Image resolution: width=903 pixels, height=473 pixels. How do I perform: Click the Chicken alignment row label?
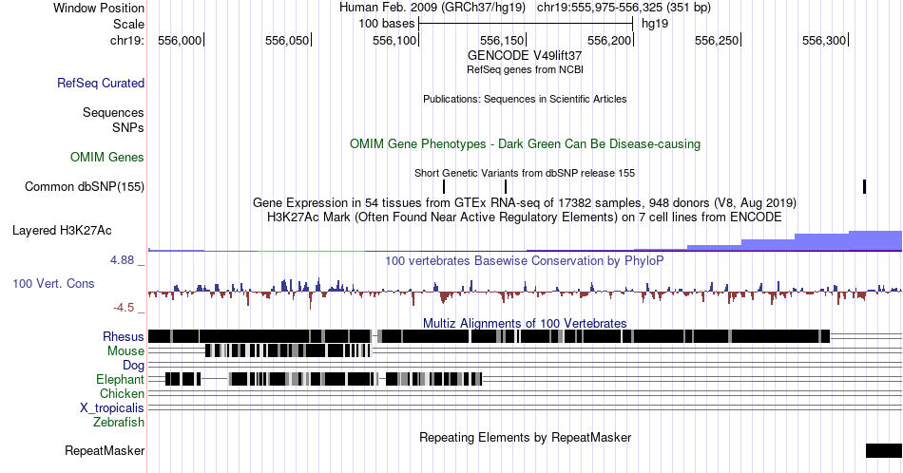pyautogui.click(x=122, y=393)
